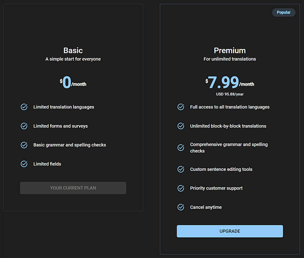
Task: Click the $0/month price
Action: click(x=73, y=82)
